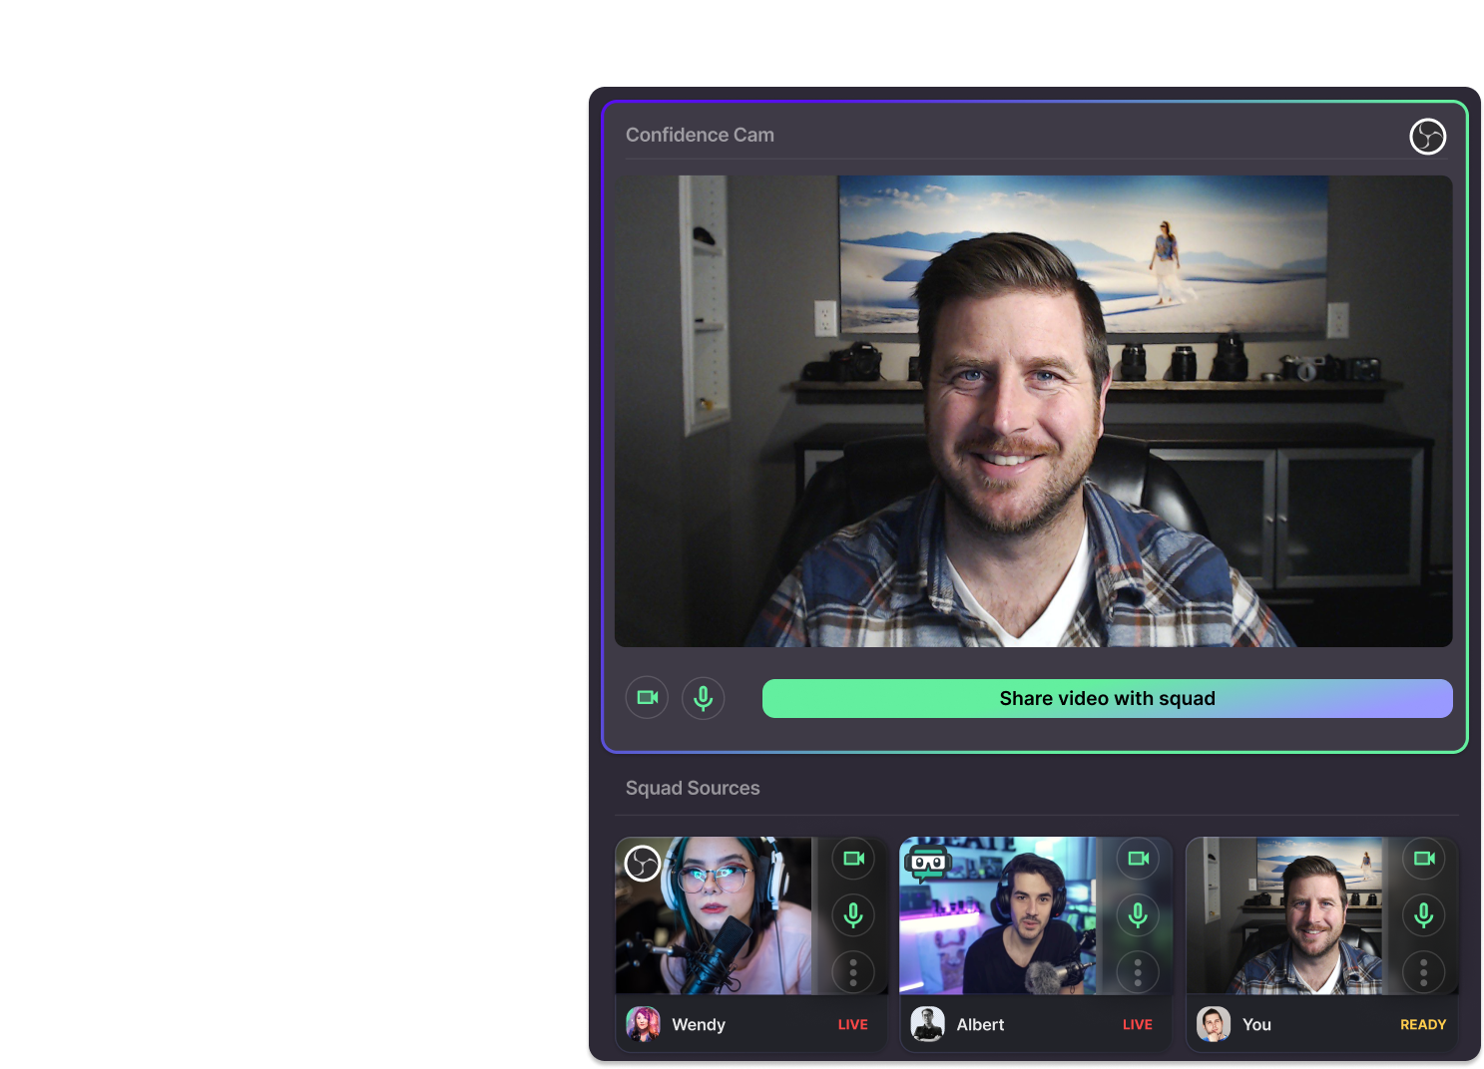Image resolution: width=1484 pixels, height=1069 pixels.
Task: Click Albert's profile avatar
Action: [x=927, y=1024]
